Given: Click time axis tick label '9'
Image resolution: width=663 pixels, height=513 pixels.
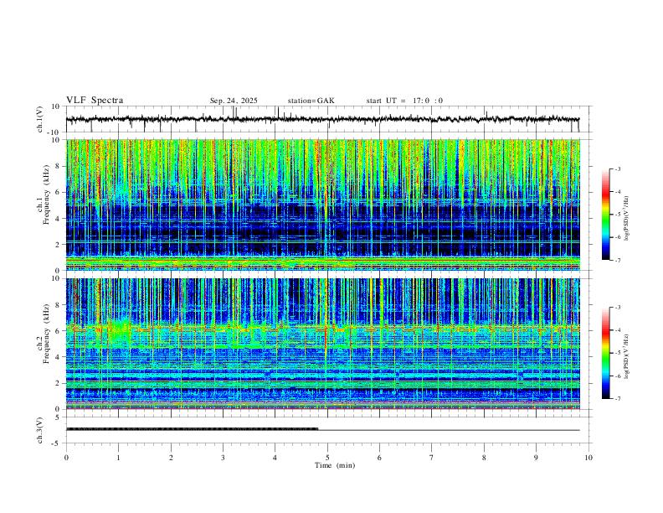Looking at the screenshot, I should click(536, 458).
